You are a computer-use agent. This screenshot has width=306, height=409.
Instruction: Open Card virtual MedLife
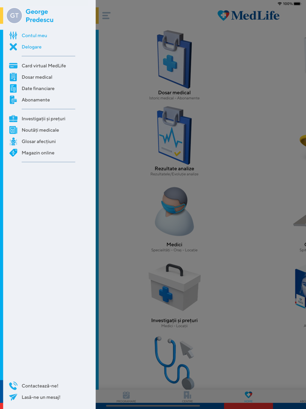pos(43,66)
